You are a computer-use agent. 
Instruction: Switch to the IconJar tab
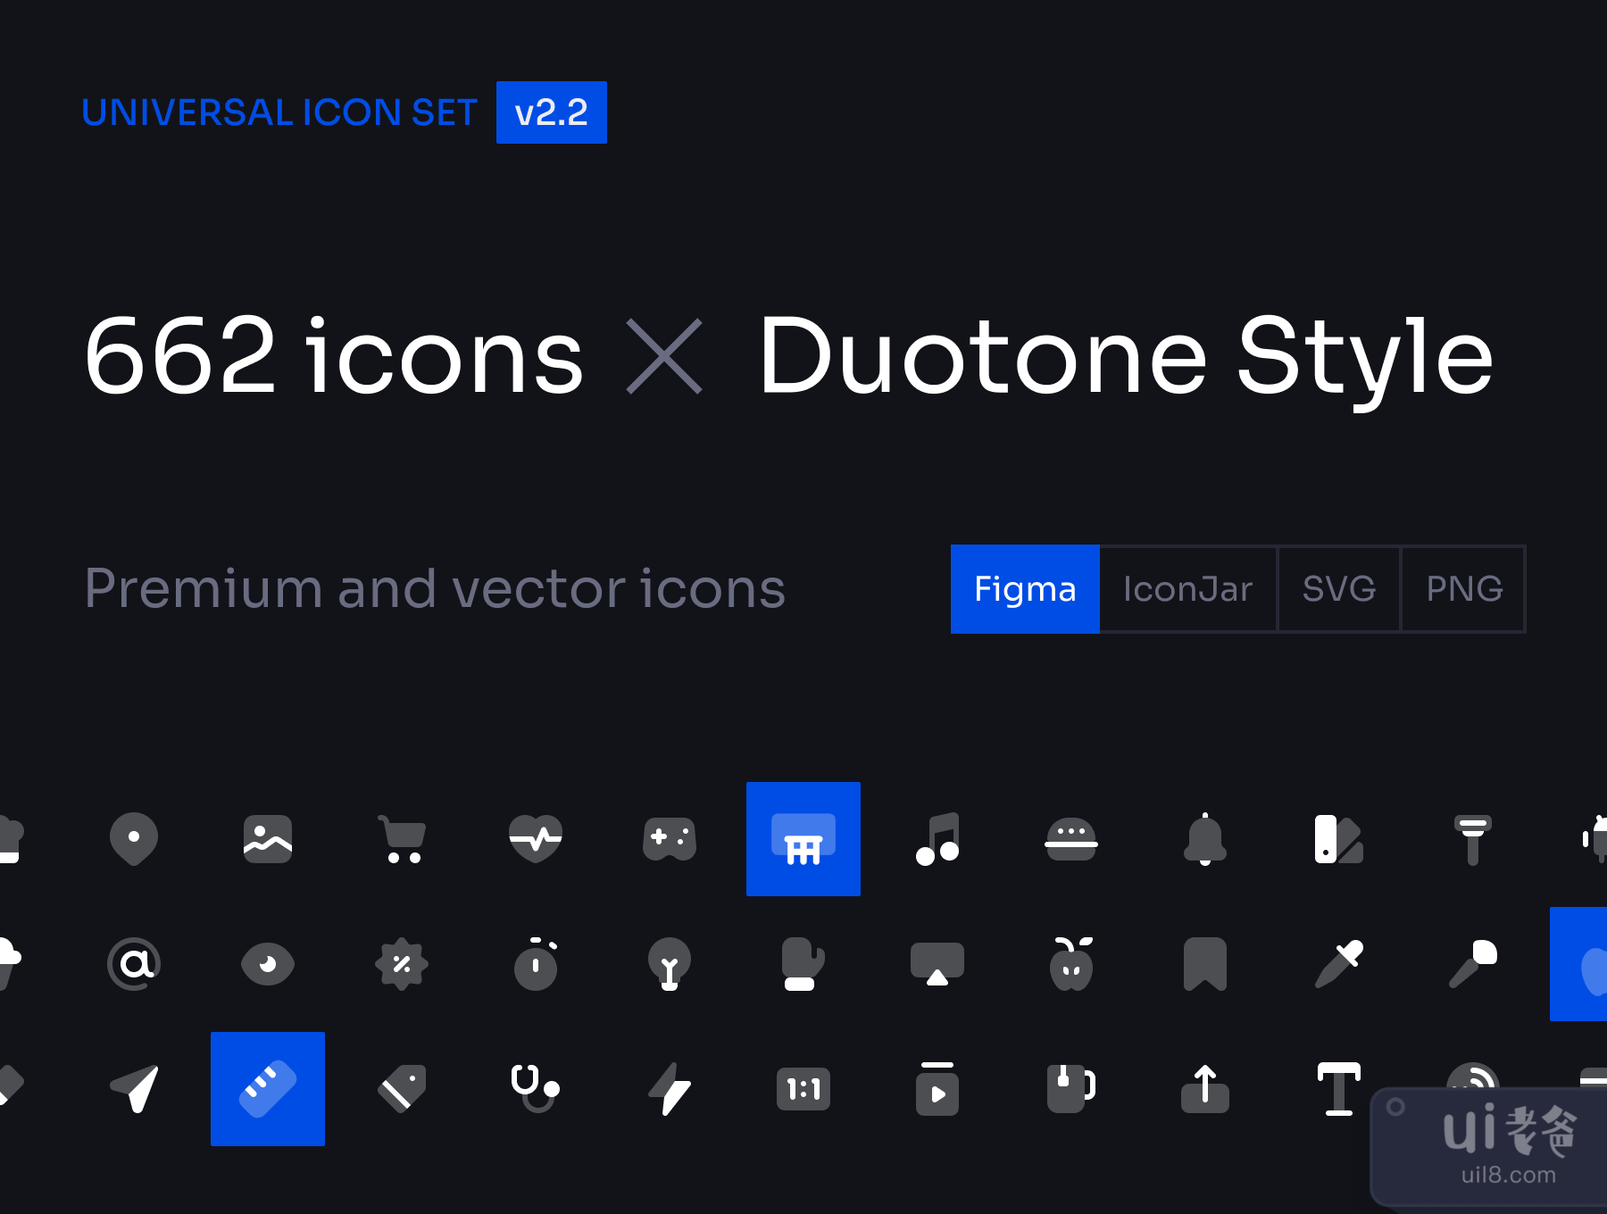pyautogui.click(x=1188, y=589)
